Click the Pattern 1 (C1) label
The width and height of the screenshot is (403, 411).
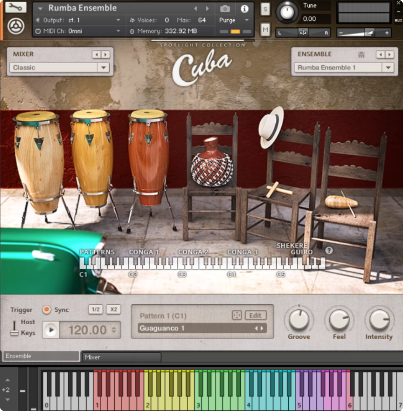[163, 316]
